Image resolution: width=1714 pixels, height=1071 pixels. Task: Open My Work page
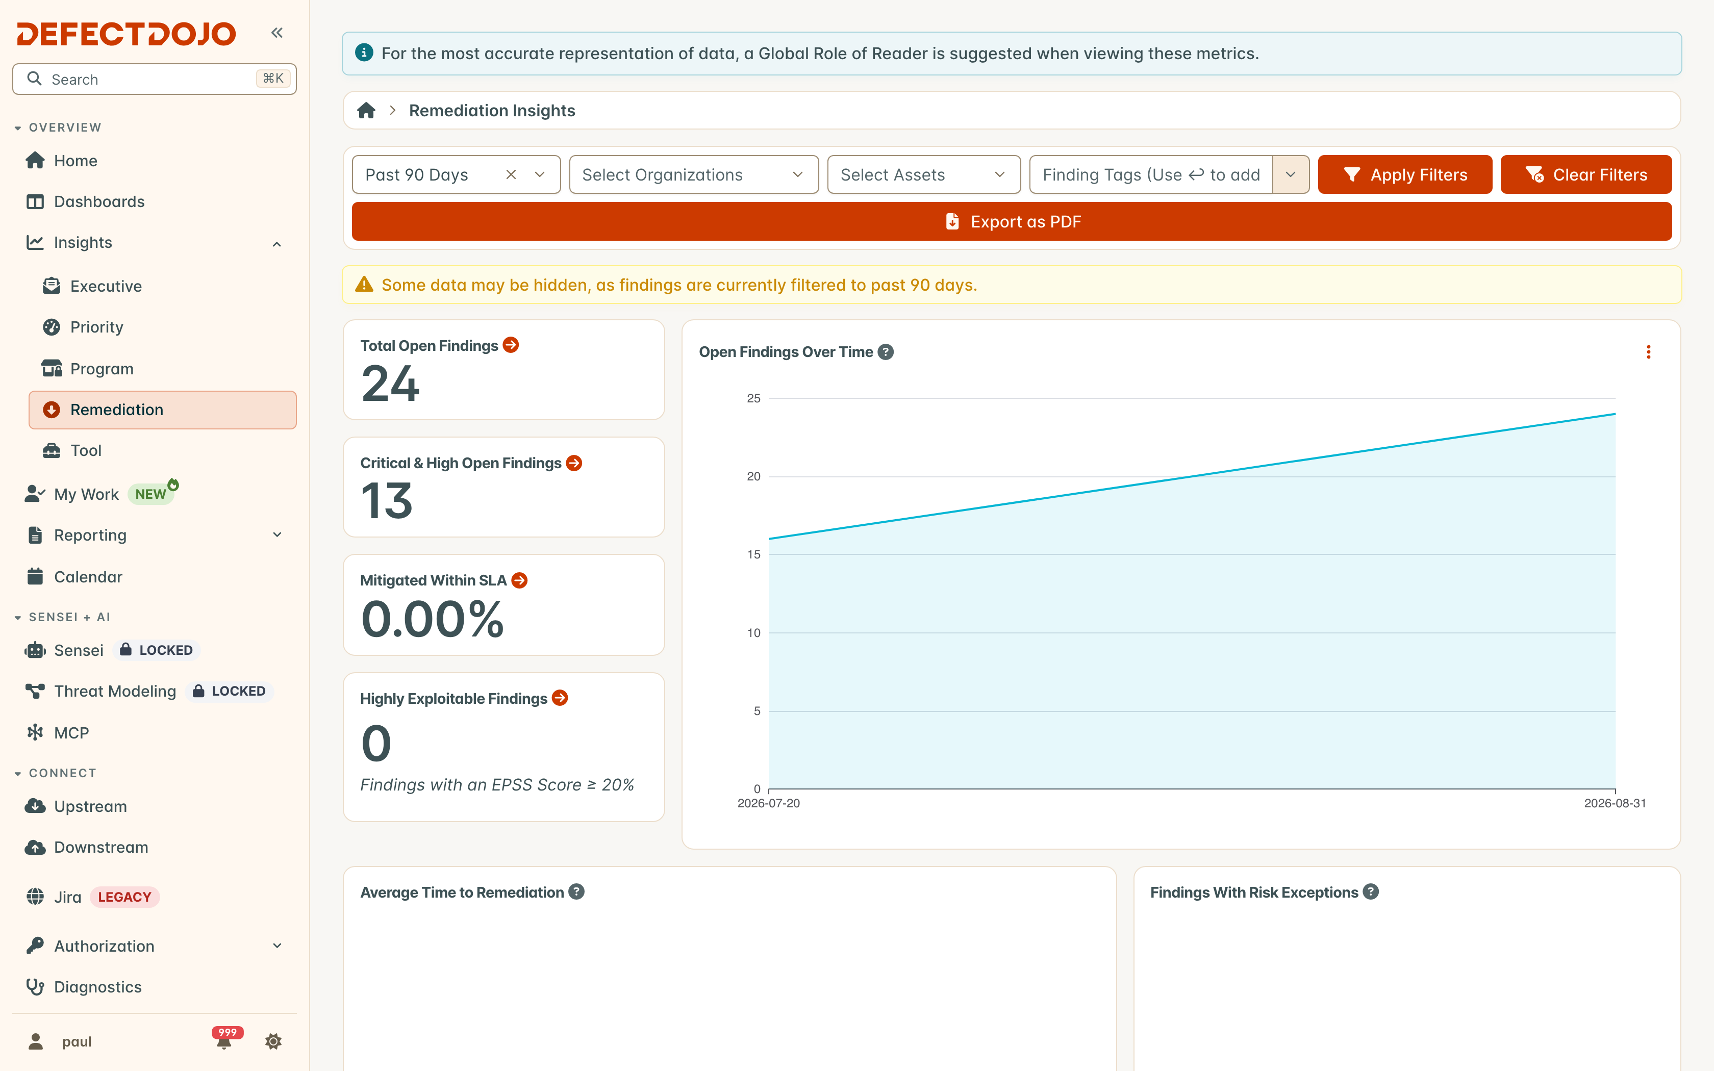coord(155,494)
